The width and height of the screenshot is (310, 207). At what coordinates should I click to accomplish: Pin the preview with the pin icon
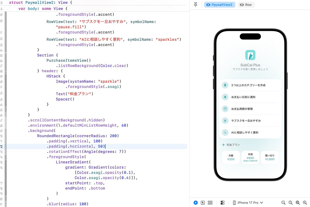196,5
